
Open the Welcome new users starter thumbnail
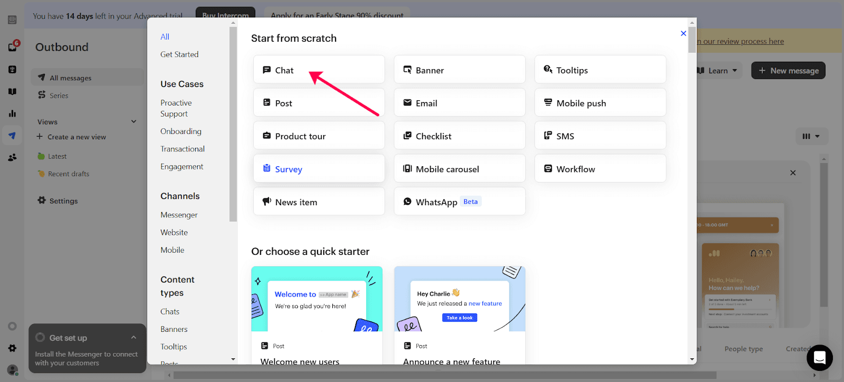[316, 299]
